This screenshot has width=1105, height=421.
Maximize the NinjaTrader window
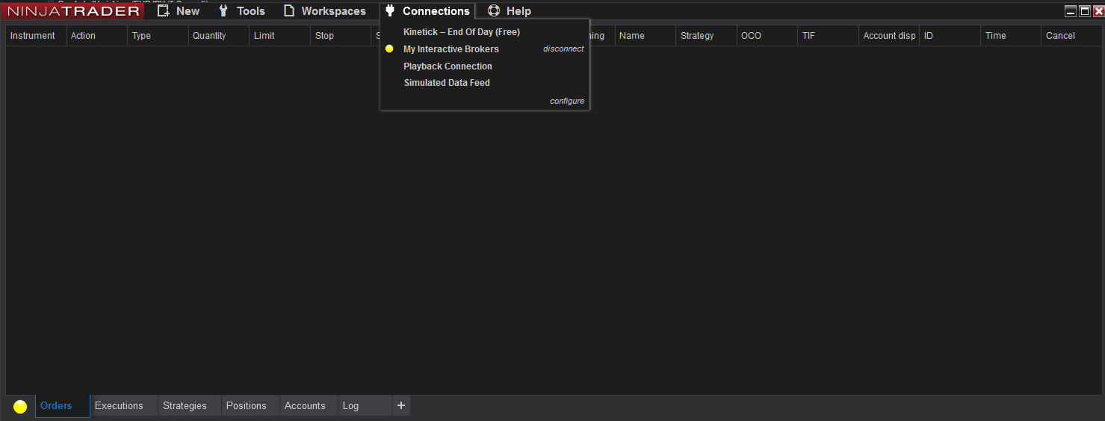pyautogui.click(x=1085, y=11)
